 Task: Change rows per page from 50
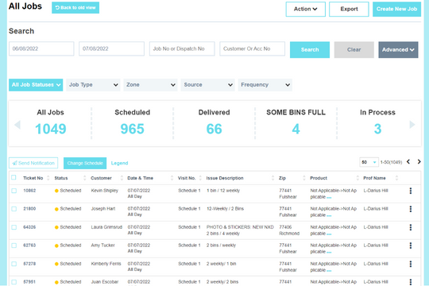[x=369, y=162]
